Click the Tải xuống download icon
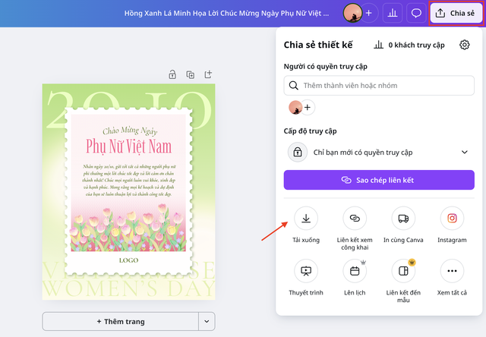486x337 pixels. pos(305,219)
